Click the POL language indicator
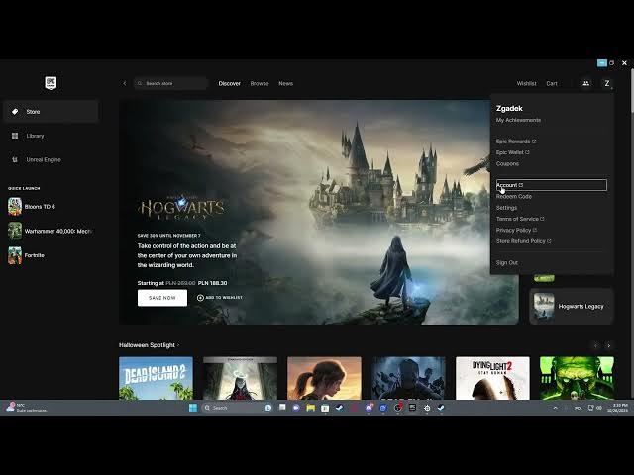Viewport: 634px width, 475px height. pos(579,408)
